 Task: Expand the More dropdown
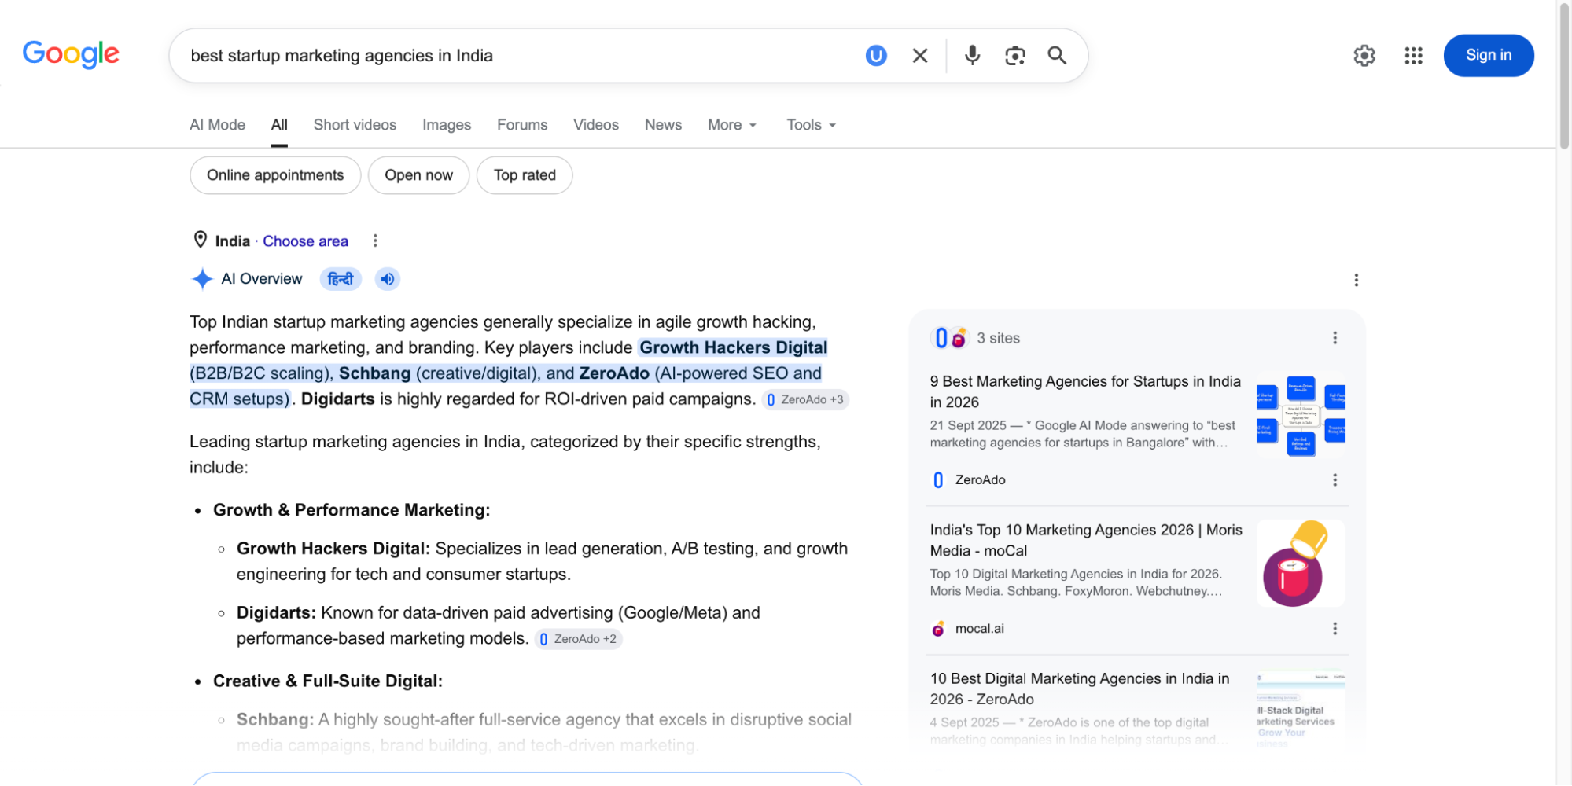tap(732, 125)
